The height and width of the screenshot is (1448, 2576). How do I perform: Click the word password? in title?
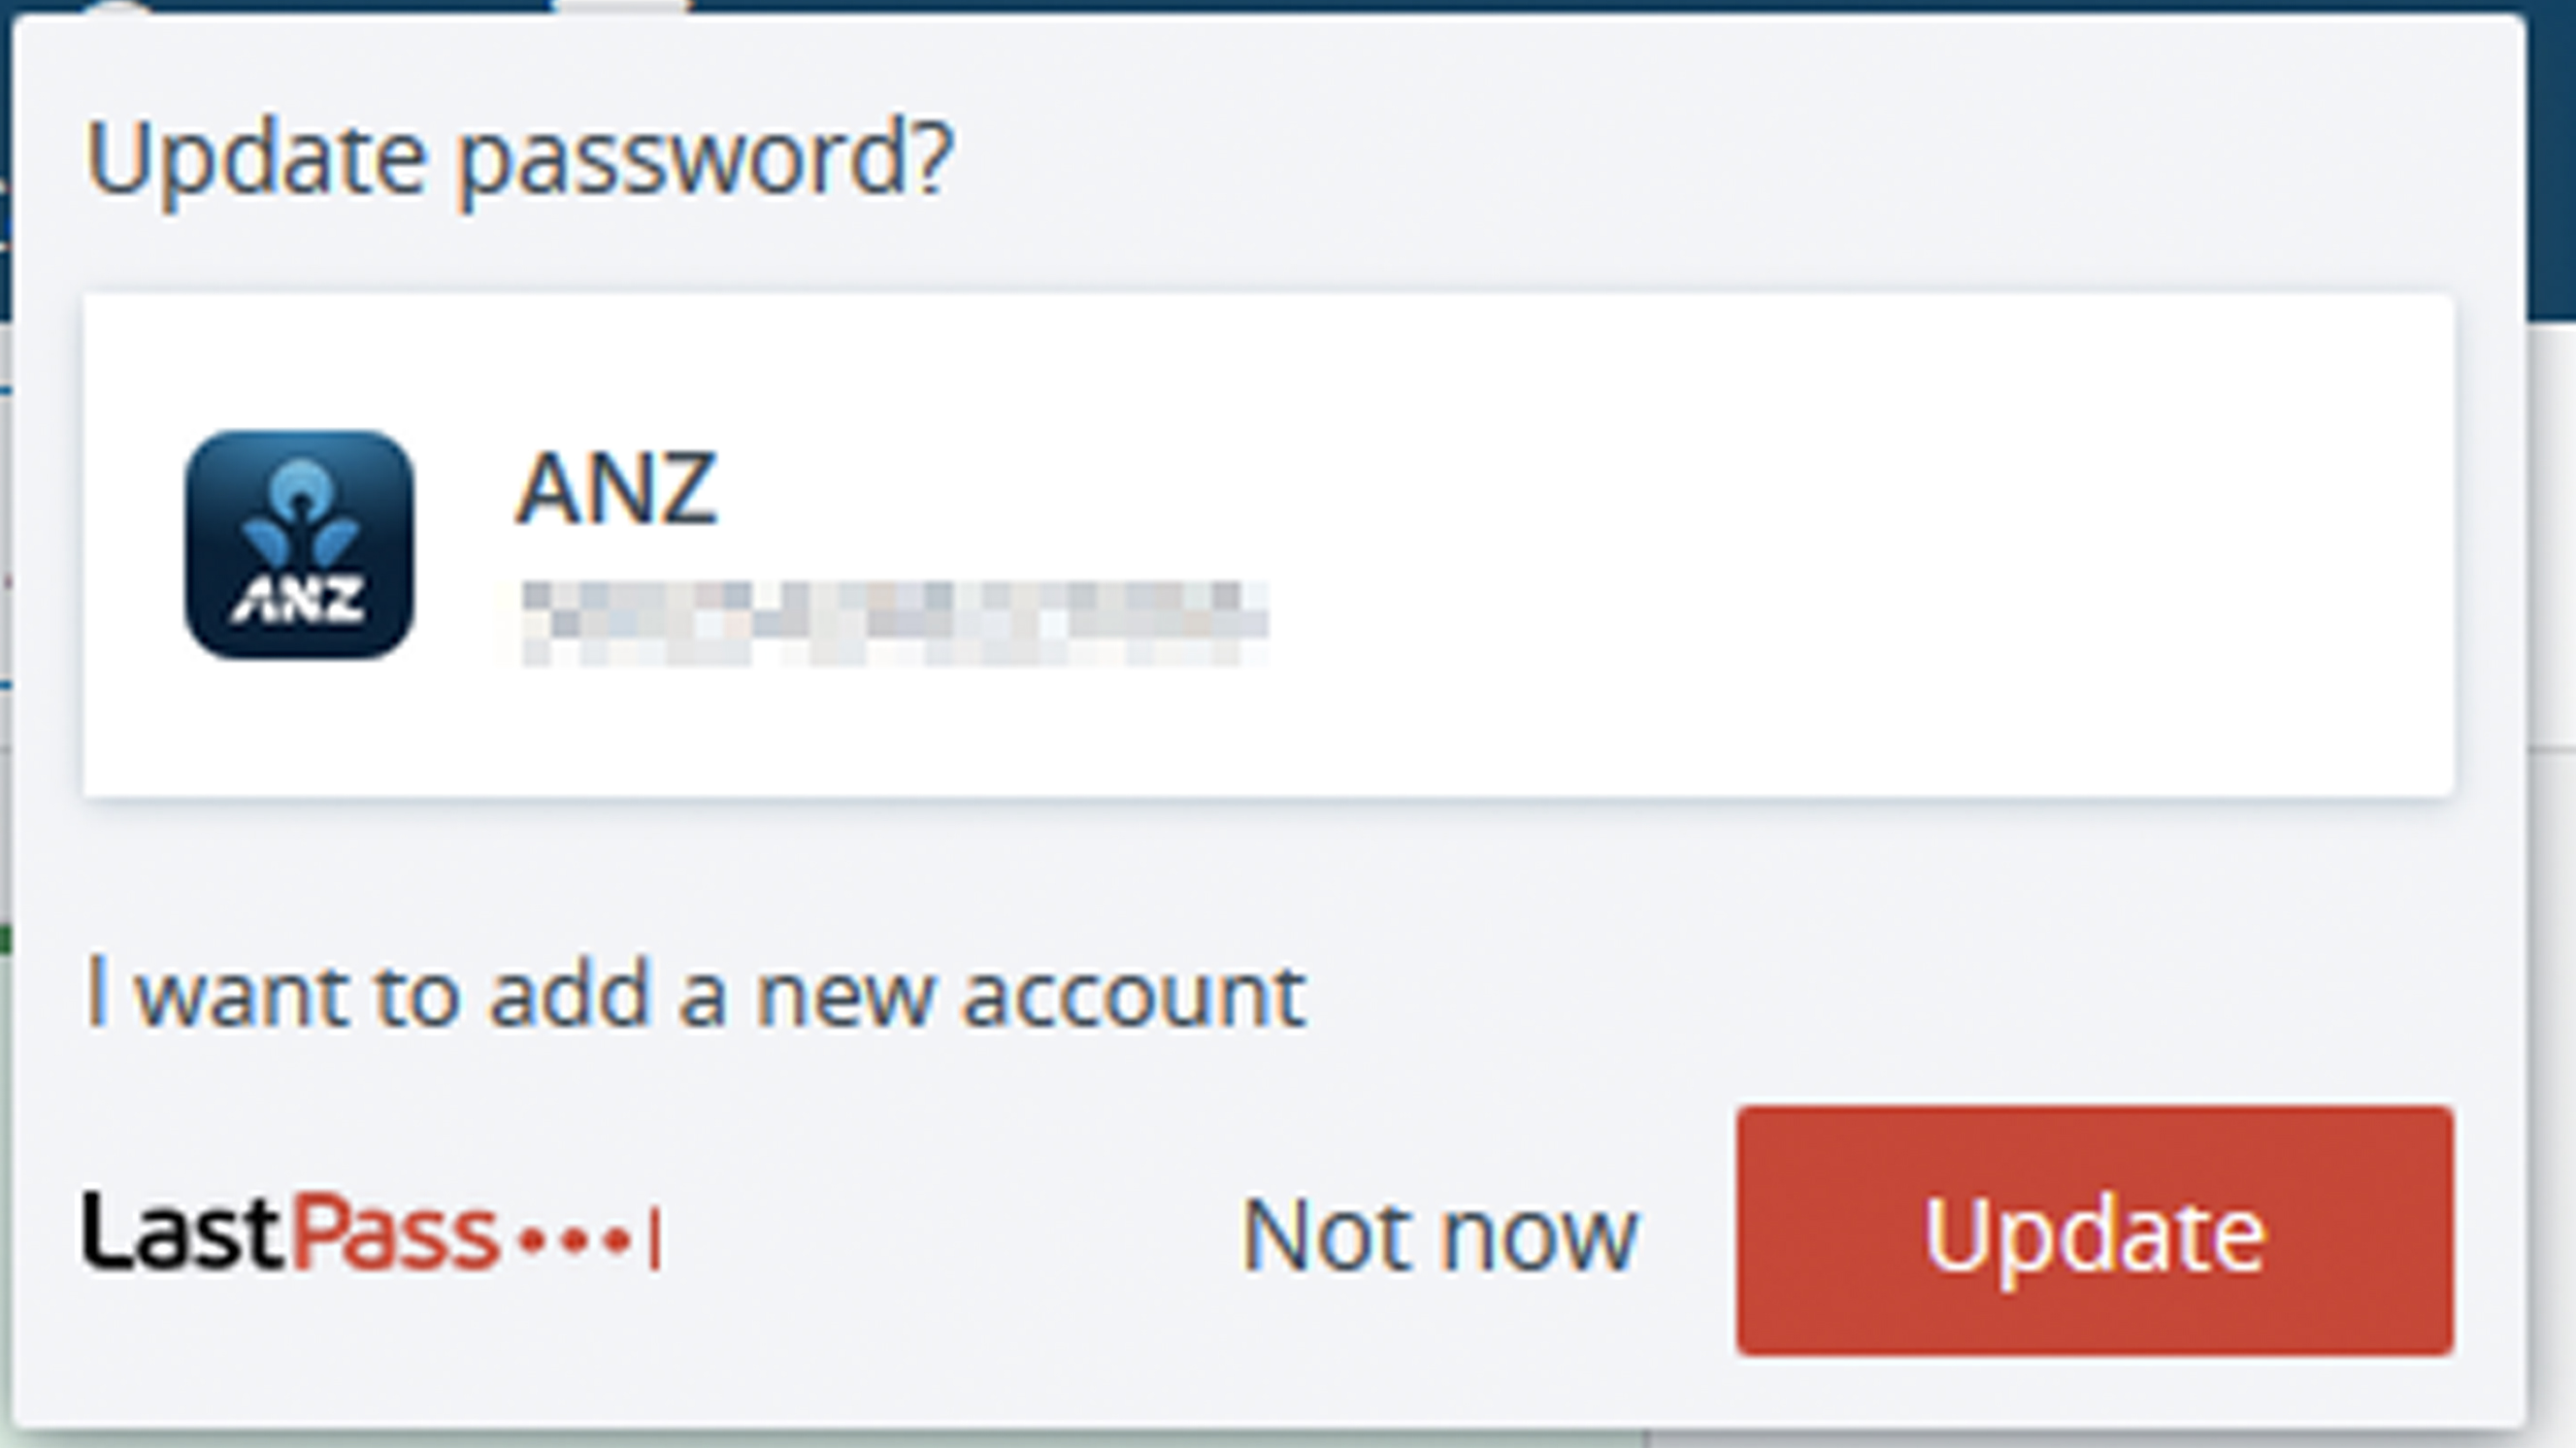[x=706, y=160]
